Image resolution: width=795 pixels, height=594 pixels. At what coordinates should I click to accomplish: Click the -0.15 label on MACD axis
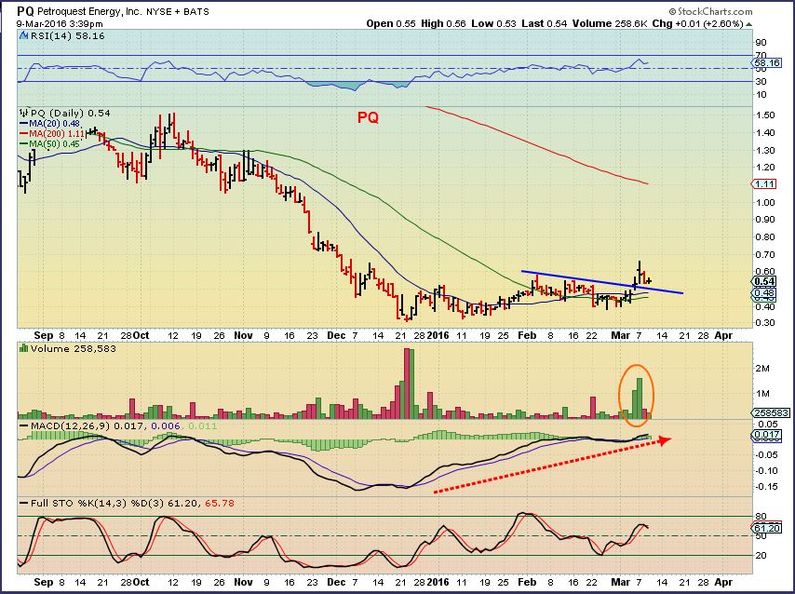pos(767,487)
